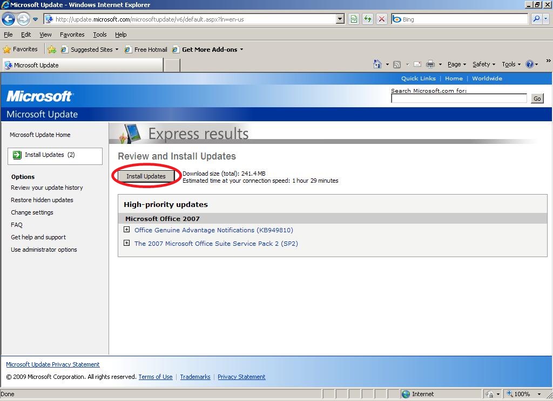Expand Office Suite Service Pack 2 details

click(x=126, y=243)
